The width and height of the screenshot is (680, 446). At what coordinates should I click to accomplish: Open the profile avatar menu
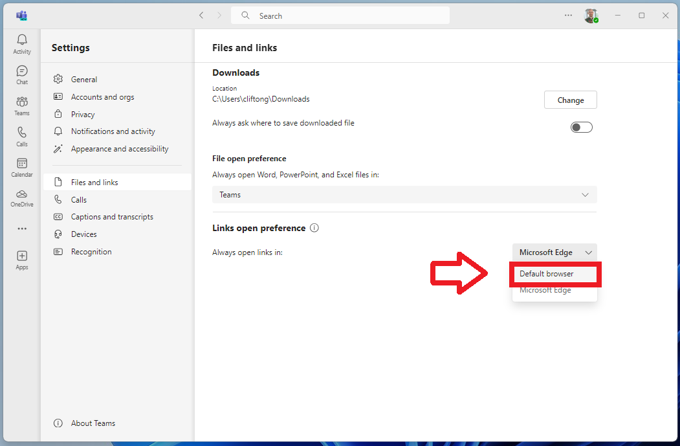[591, 16]
